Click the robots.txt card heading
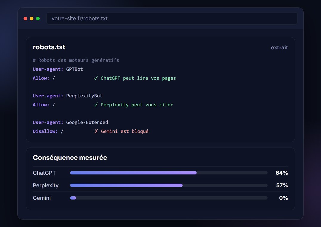 pyautogui.click(x=49, y=47)
